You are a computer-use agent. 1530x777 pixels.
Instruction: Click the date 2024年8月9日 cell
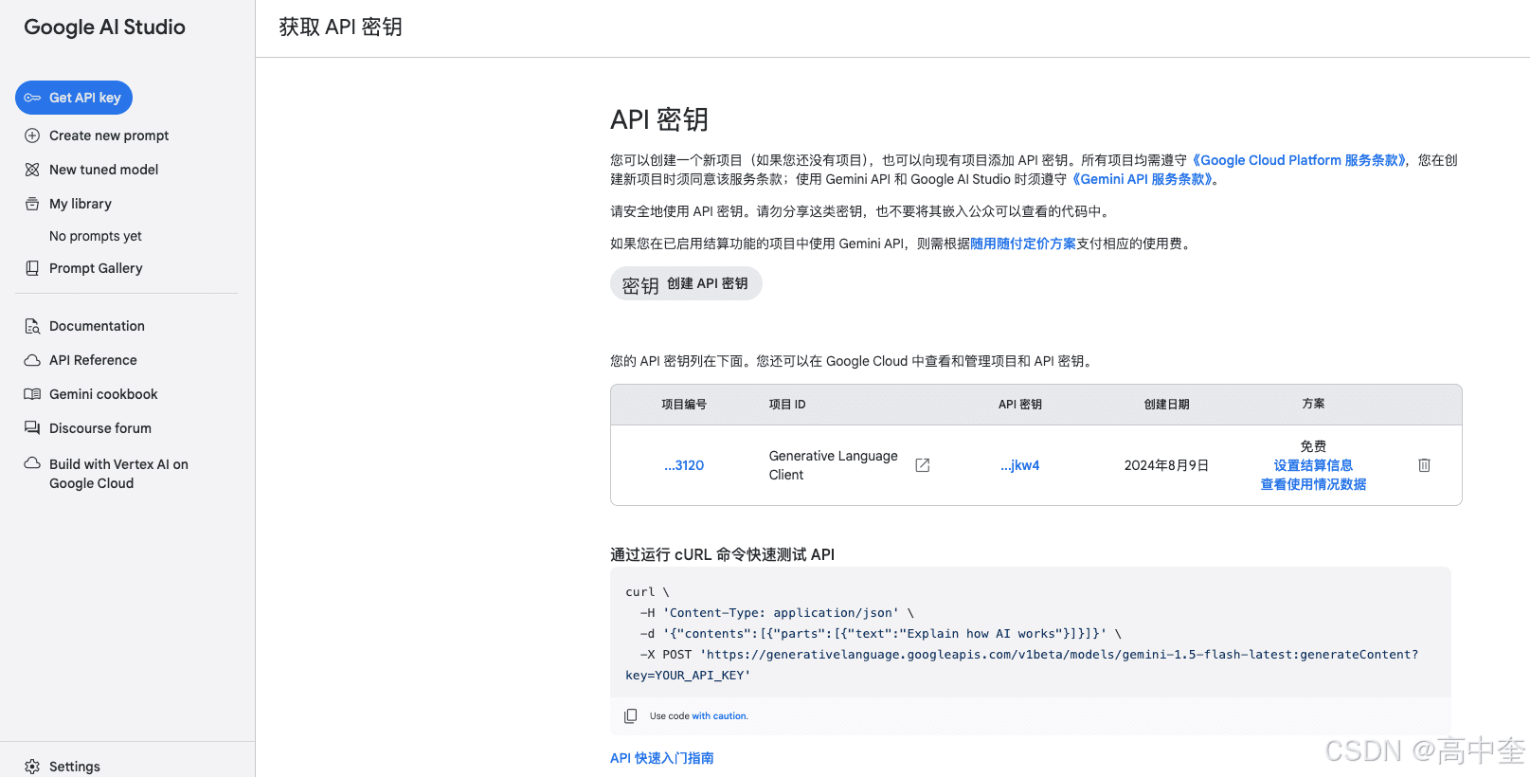click(1166, 465)
